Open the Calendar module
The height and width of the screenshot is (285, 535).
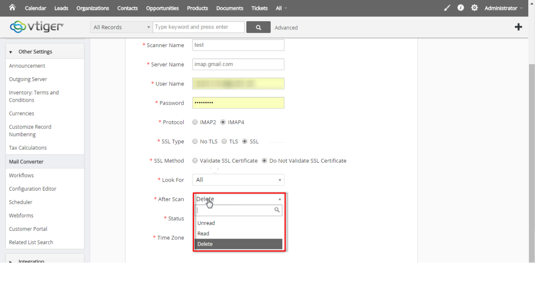pyautogui.click(x=36, y=8)
